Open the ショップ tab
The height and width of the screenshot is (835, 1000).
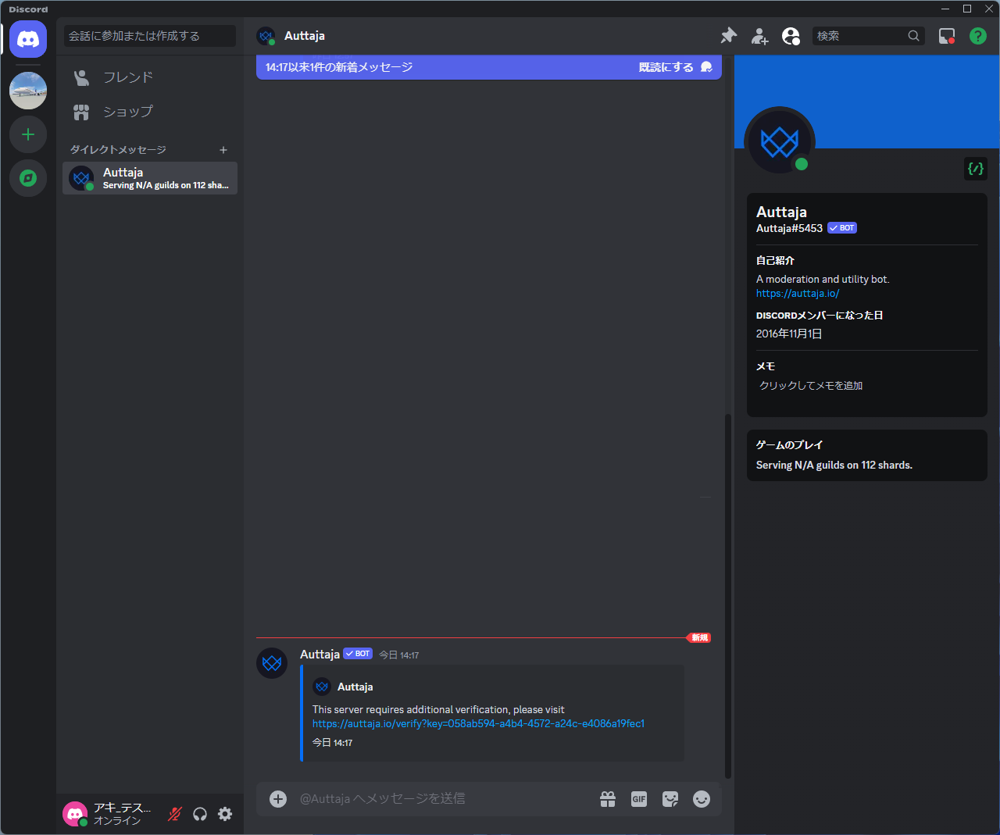click(x=128, y=112)
